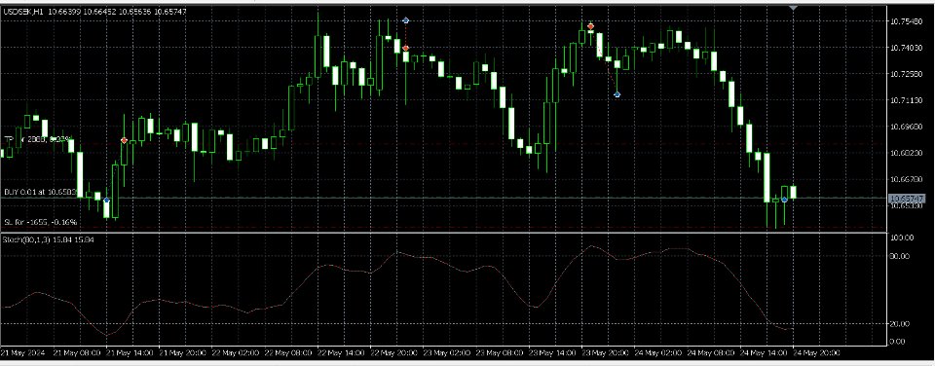Screen dimensions: 935x366
Task: Select the SL stop-loss level label
Action: [41, 222]
